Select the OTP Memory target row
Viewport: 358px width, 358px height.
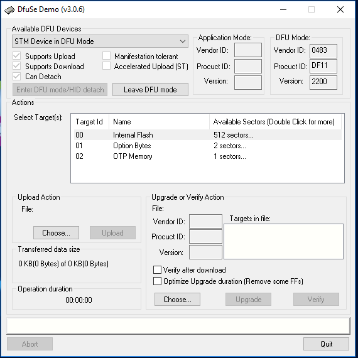point(207,156)
